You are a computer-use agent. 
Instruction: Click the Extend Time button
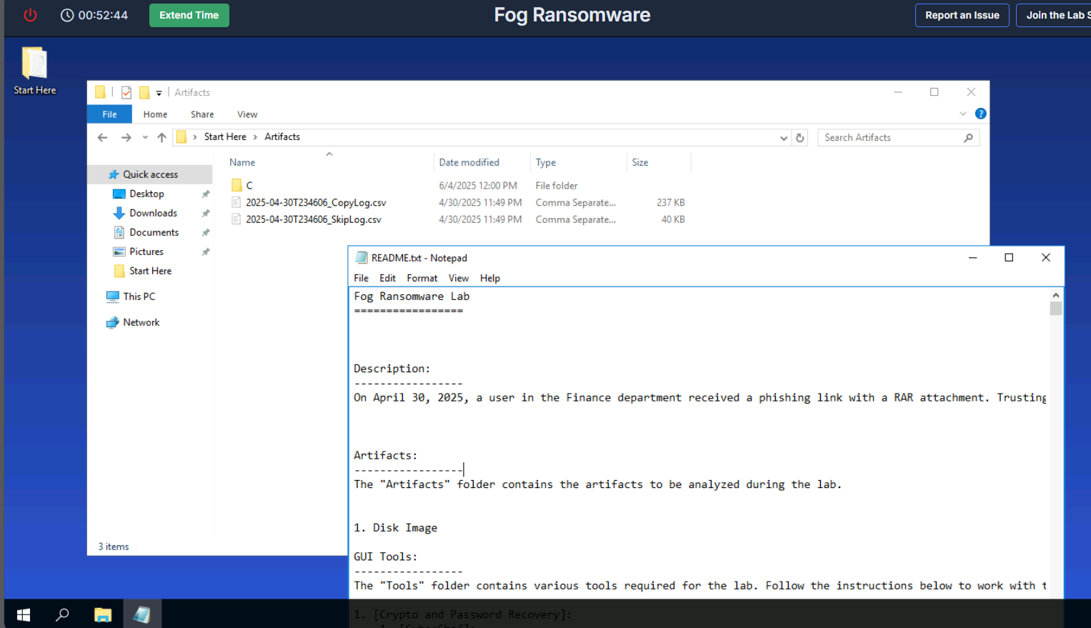click(189, 15)
